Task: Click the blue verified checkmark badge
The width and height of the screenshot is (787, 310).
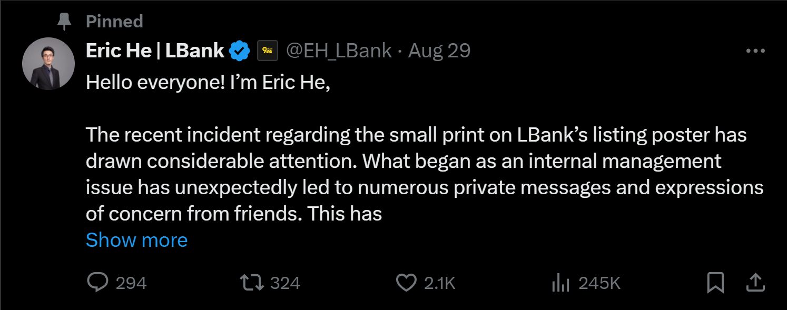Action: pos(240,51)
